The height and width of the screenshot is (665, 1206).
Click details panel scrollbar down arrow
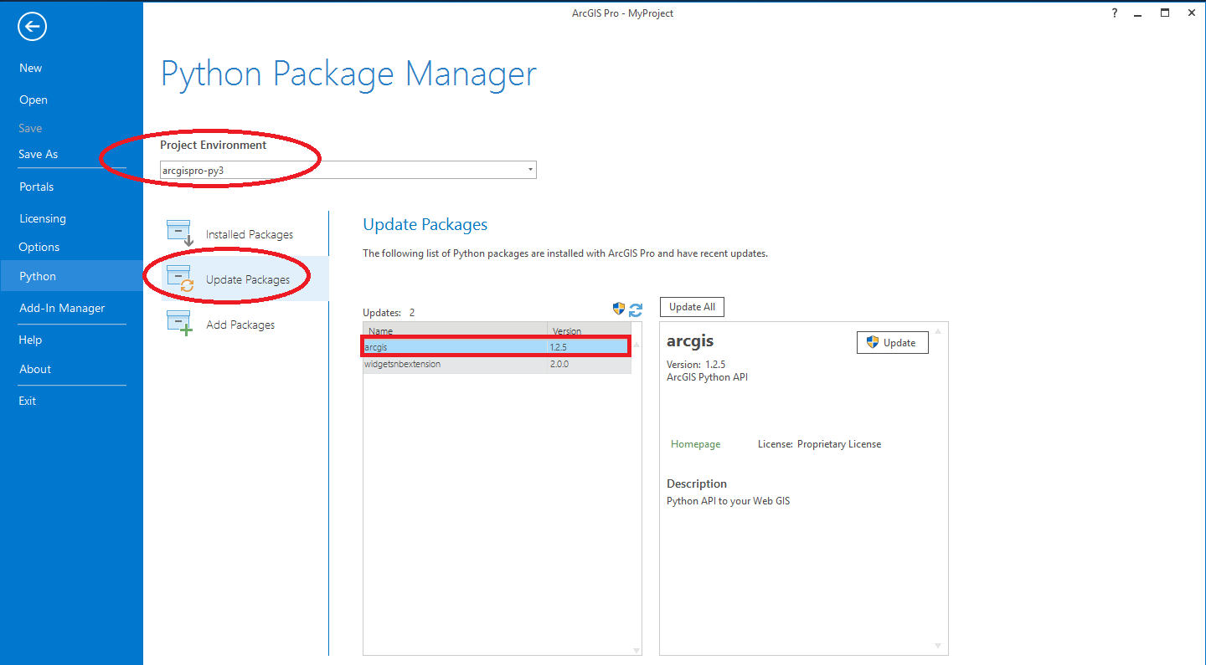pyautogui.click(x=938, y=646)
